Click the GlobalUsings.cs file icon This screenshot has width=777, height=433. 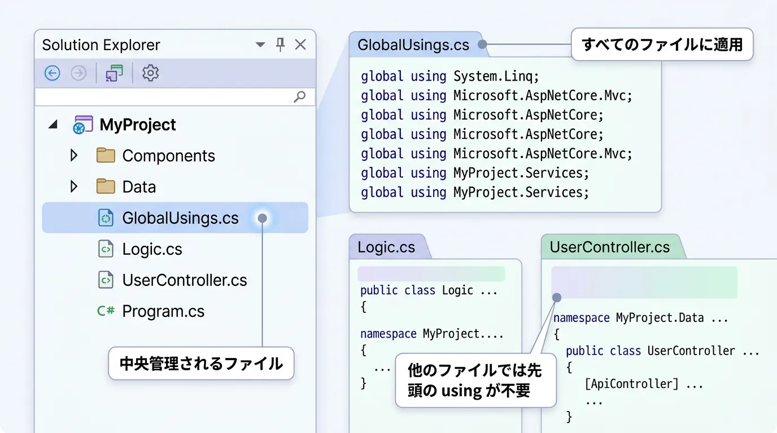(x=106, y=218)
